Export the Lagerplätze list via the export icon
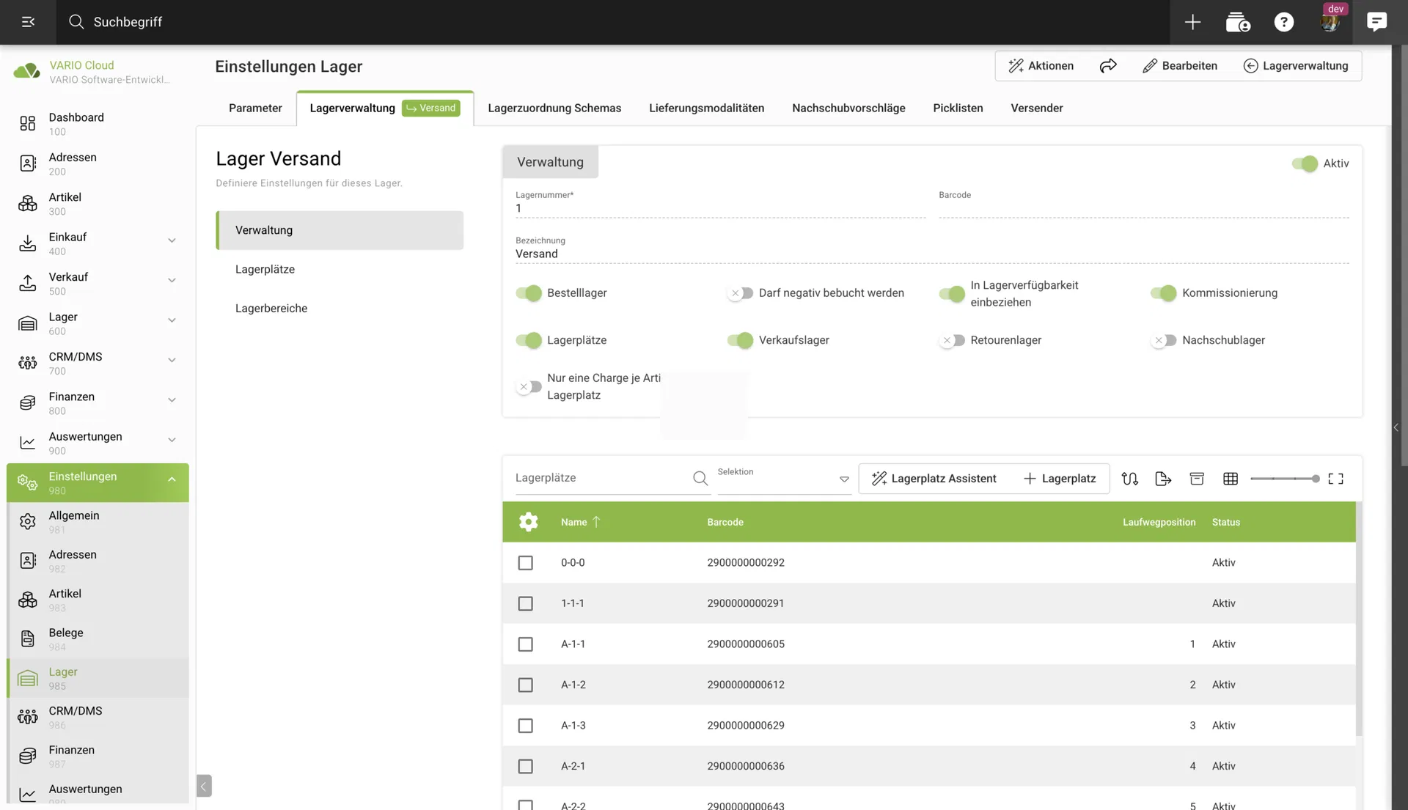Screen dimensions: 1408x810 coord(1163,478)
